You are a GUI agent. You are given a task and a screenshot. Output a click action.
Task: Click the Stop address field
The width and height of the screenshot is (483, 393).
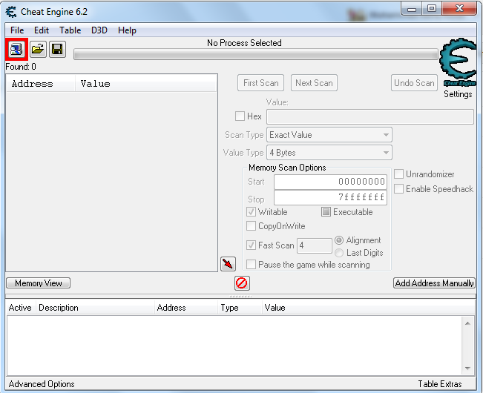pyautogui.click(x=330, y=197)
